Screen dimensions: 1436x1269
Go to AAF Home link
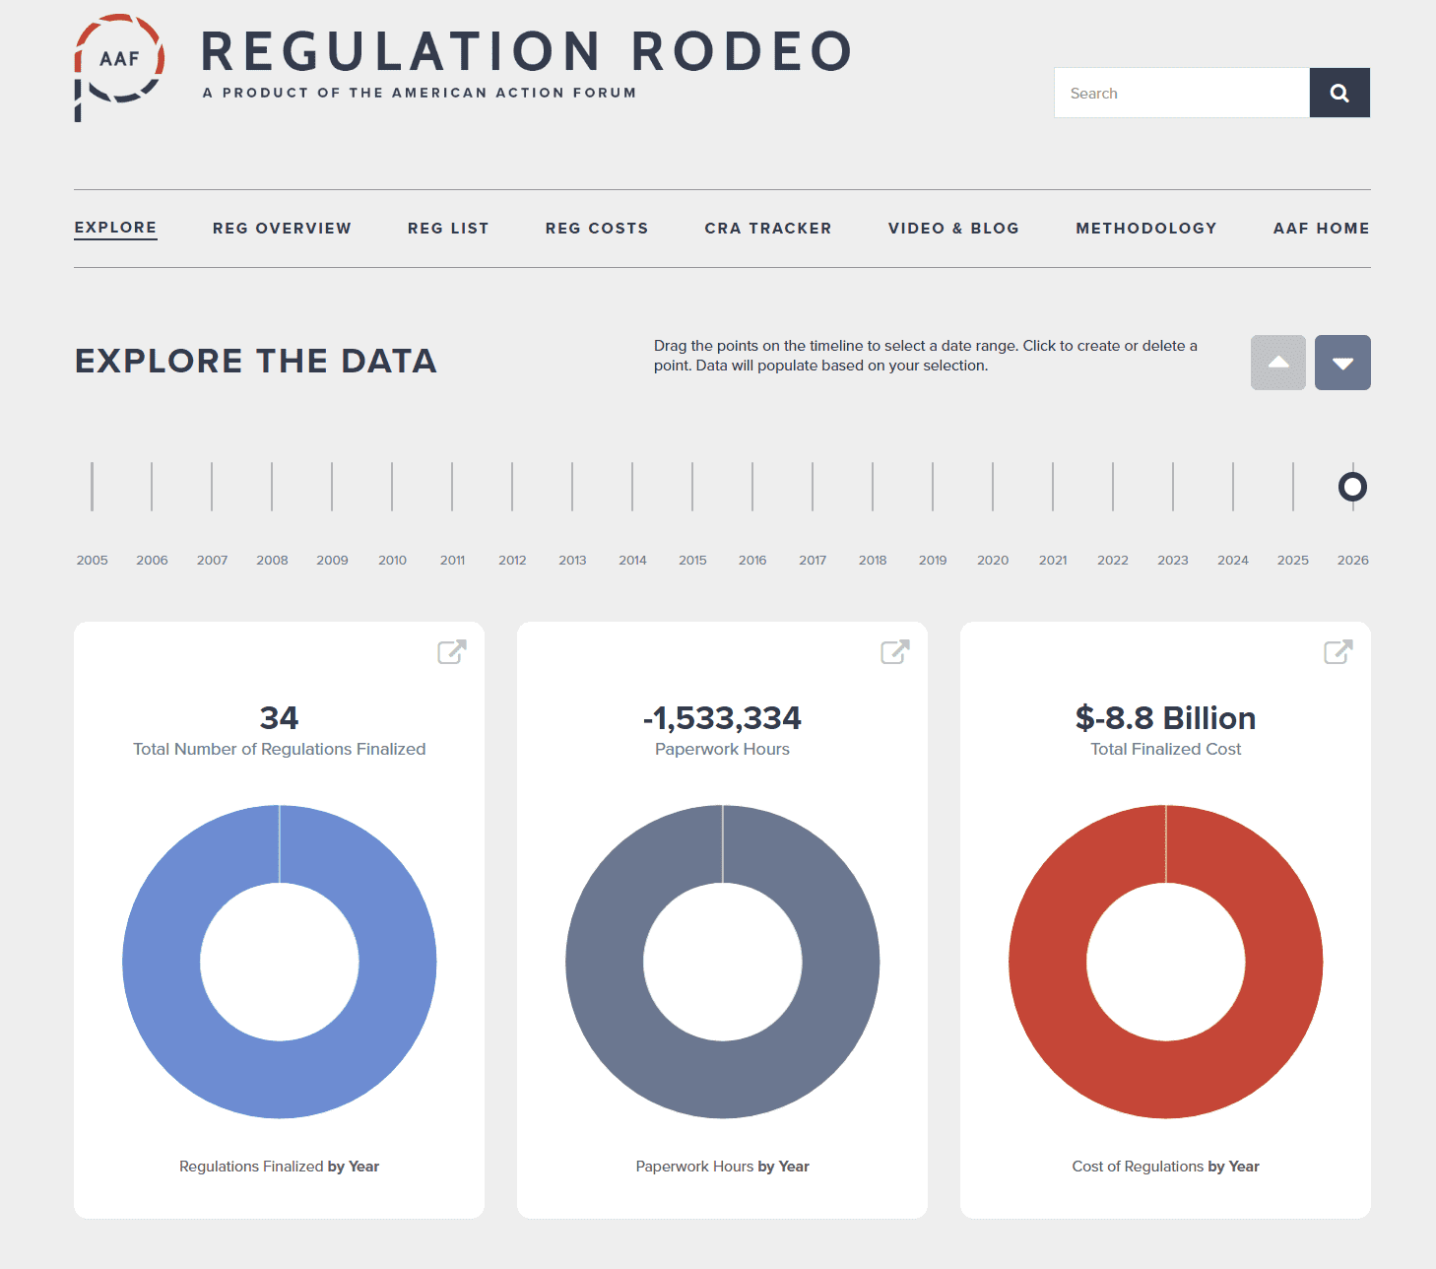[1321, 229]
